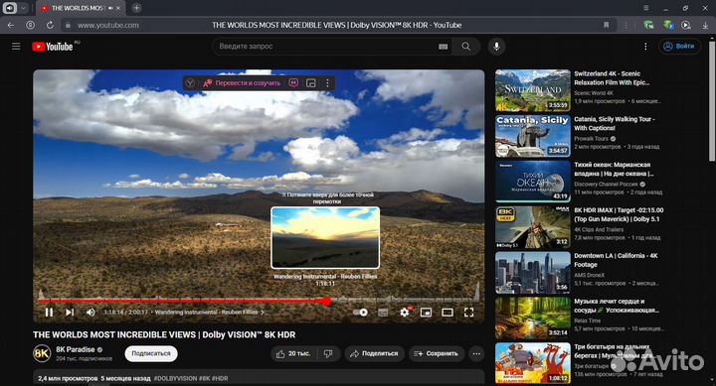Click the extension with play-circle icon
Viewport: 716px width, 386px height.
pos(686,26)
